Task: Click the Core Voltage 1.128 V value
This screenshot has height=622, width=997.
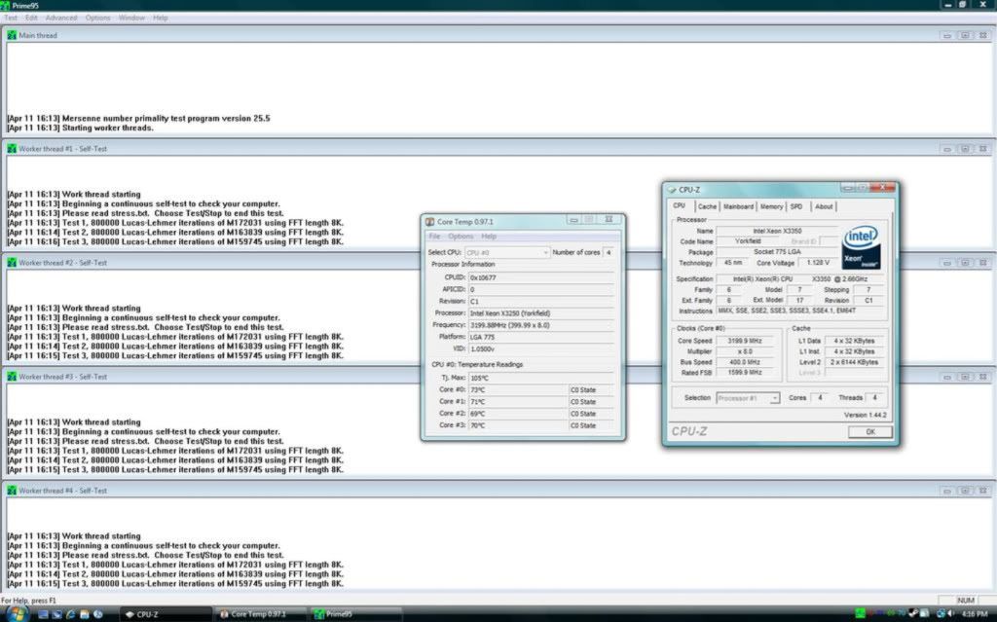Action: tap(817, 263)
